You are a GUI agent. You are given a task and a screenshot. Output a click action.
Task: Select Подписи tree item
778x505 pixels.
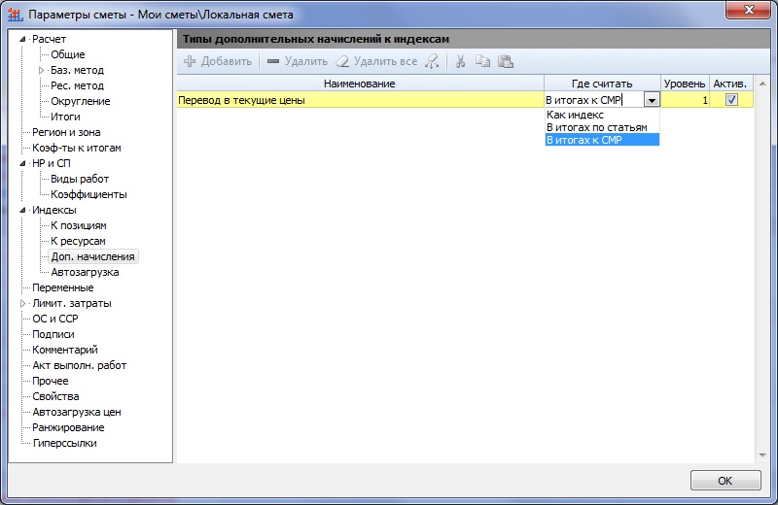pos(53,334)
